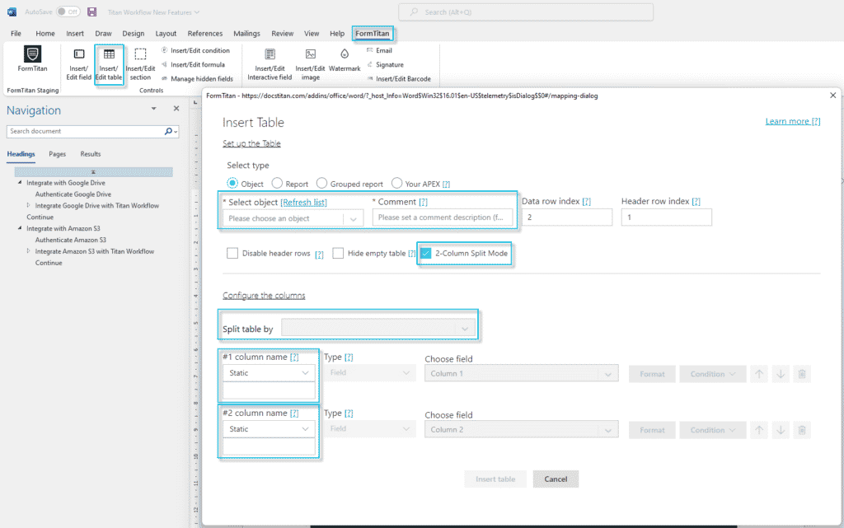Click the Learn more link
The image size is (844, 528).
[792, 121]
